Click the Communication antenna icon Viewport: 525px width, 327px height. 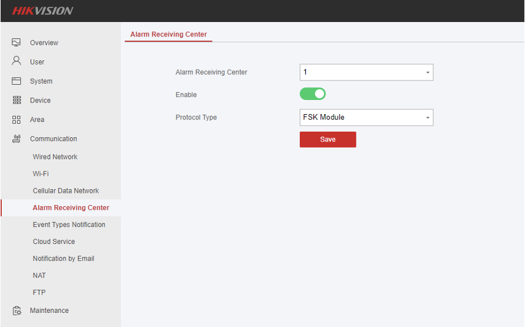tap(16, 138)
